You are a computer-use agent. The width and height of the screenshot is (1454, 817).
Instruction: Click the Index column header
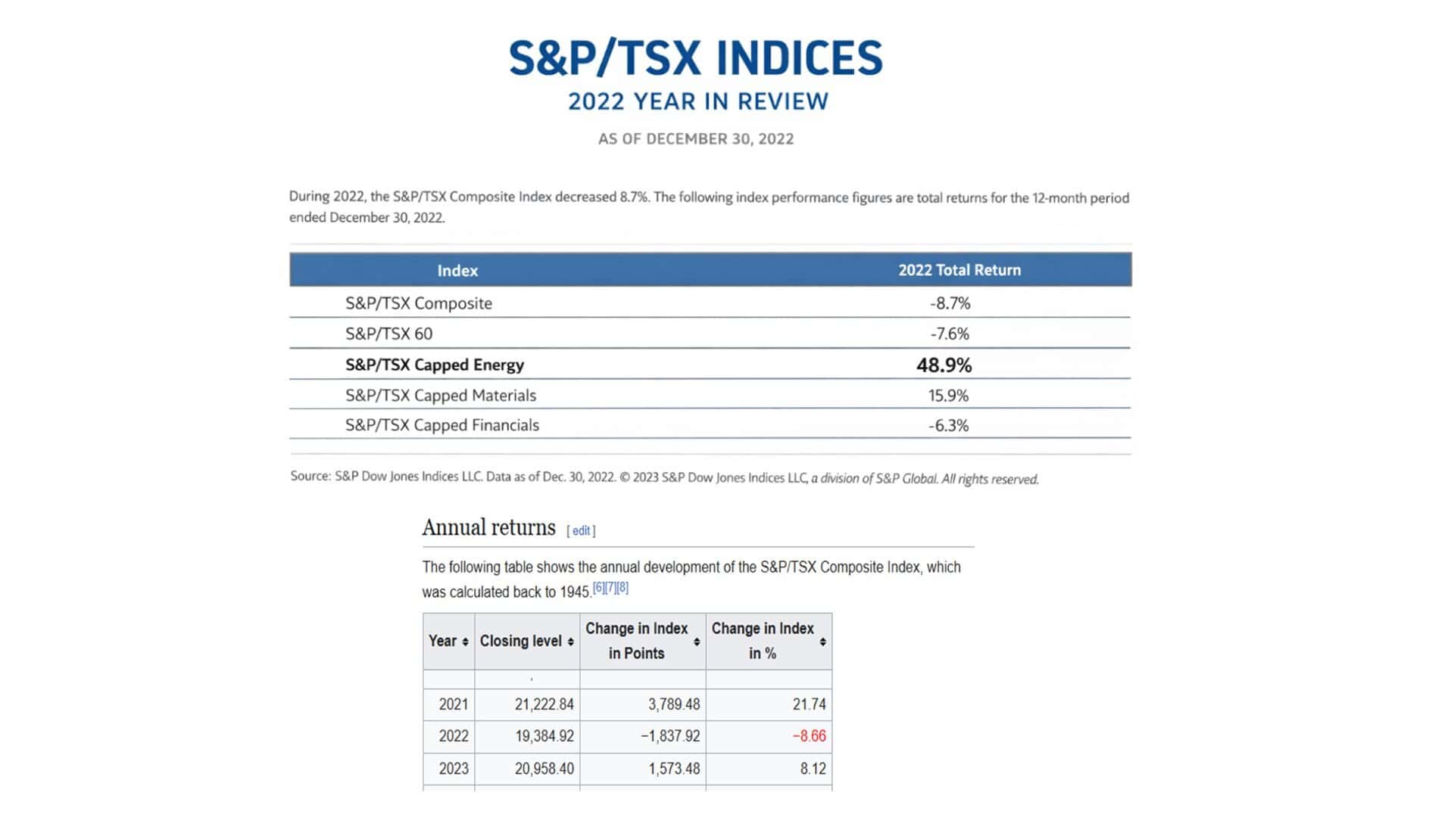[x=457, y=271]
